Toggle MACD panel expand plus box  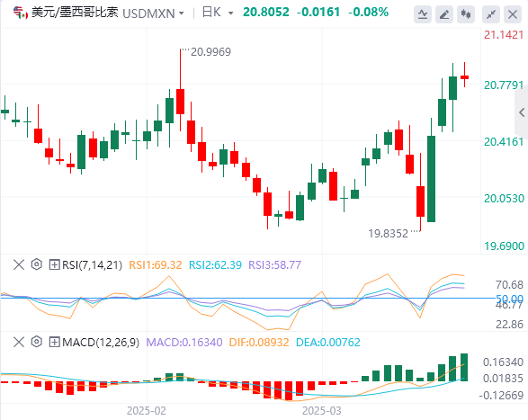pyautogui.click(x=54, y=342)
